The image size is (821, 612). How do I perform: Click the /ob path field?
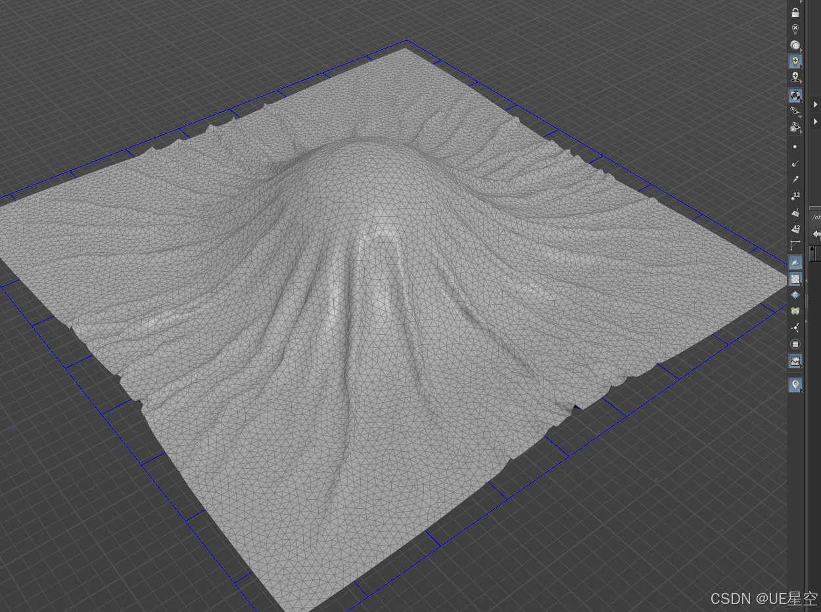[816, 217]
